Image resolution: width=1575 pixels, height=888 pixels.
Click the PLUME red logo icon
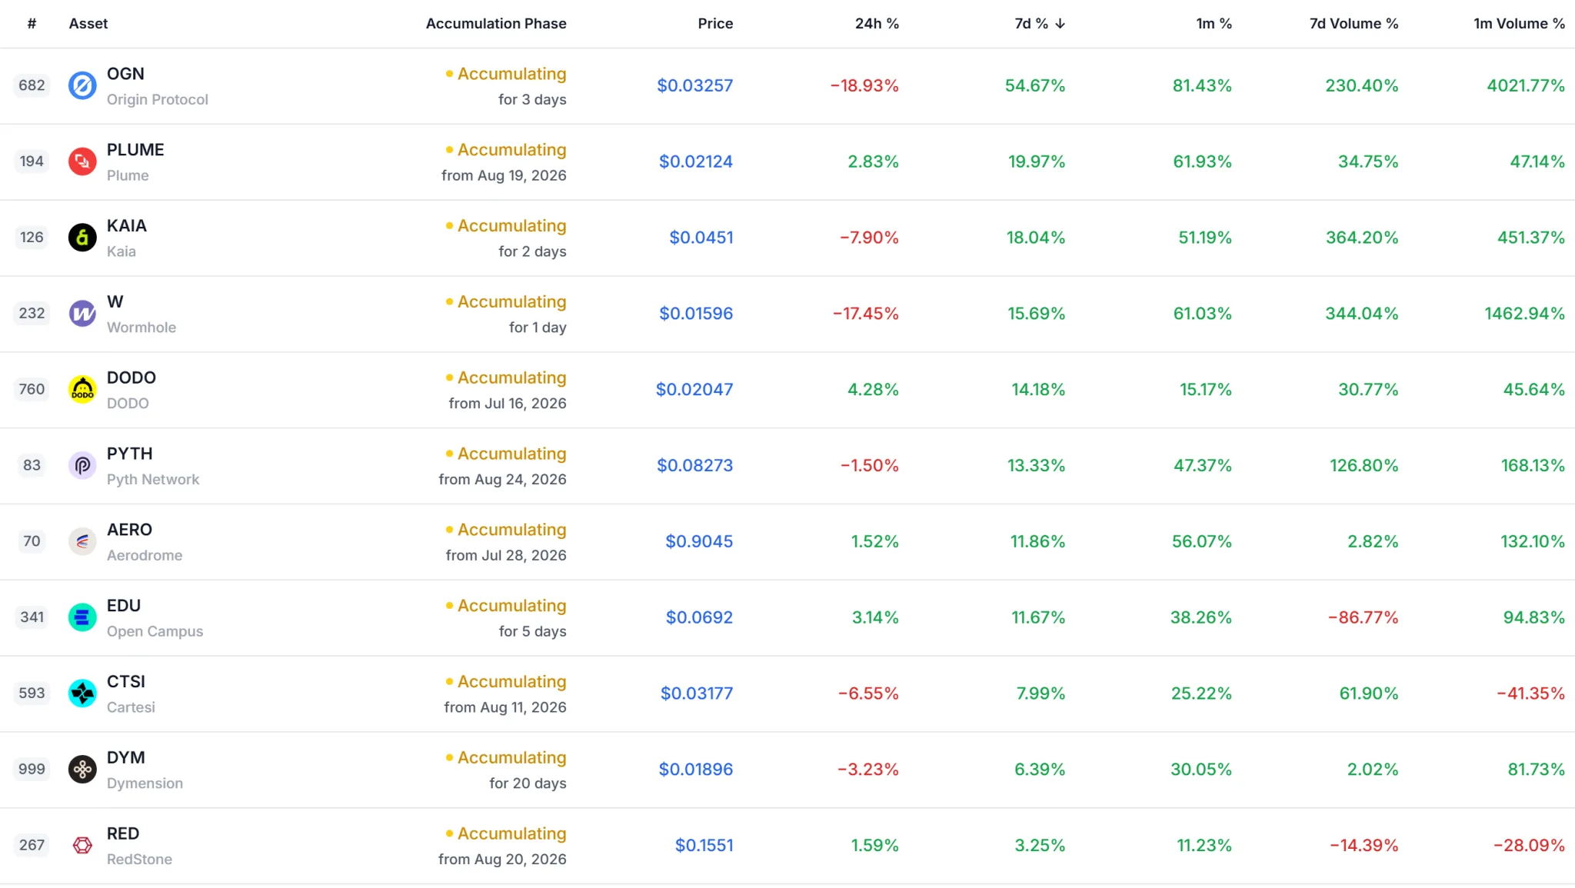82,161
